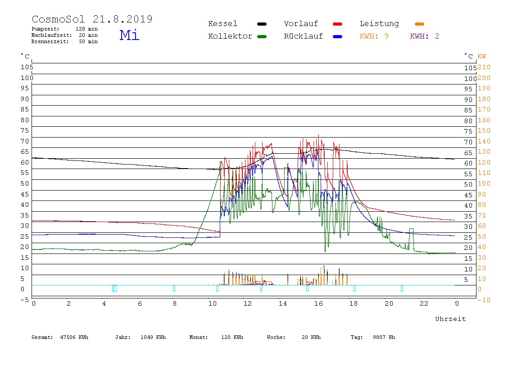The image size is (517, 365).
Task: Click the 'Leistung' legend label
Action: 379,24
